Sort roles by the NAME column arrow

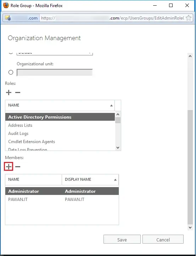(111, 105)
